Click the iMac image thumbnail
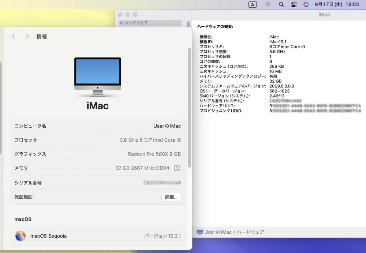This screenshot has width=366, height=253. click(x=97, y=76)
